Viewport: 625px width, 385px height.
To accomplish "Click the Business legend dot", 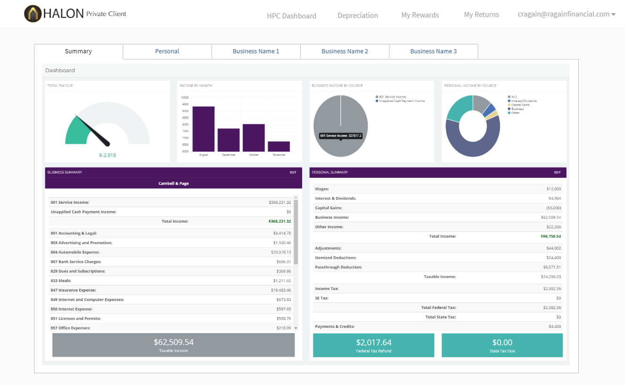I will pos(509,109).
